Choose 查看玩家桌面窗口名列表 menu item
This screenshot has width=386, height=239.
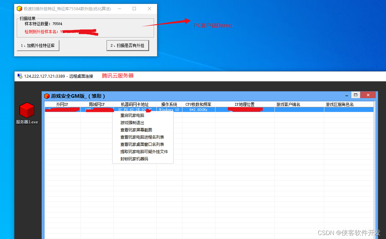click(x=143, y=145)
